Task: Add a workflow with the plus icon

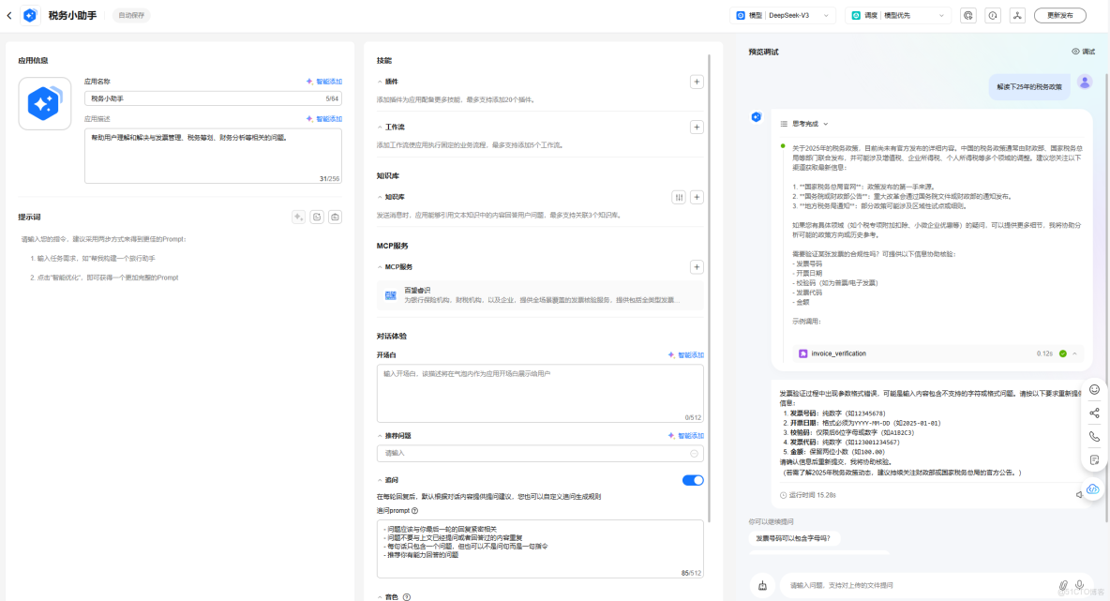Action: point(697,126)
